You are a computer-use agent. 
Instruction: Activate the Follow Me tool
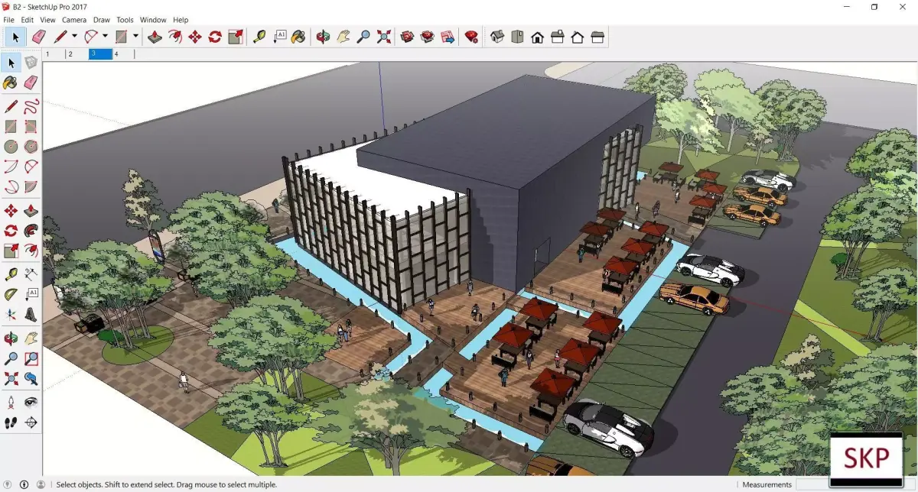tap(31, 230)
